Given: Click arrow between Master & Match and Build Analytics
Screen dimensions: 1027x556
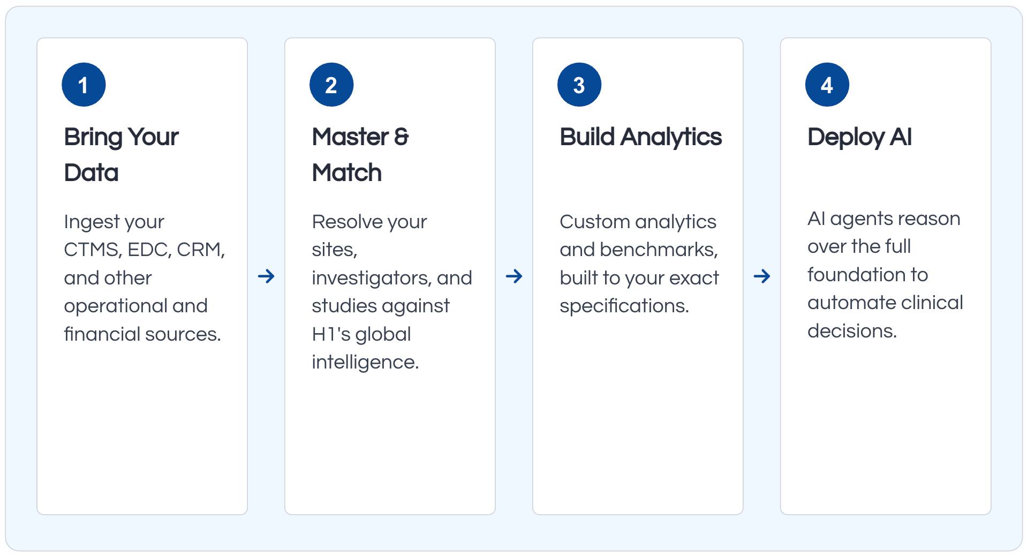Looking at the screenshot, I should tap(514, 276).
